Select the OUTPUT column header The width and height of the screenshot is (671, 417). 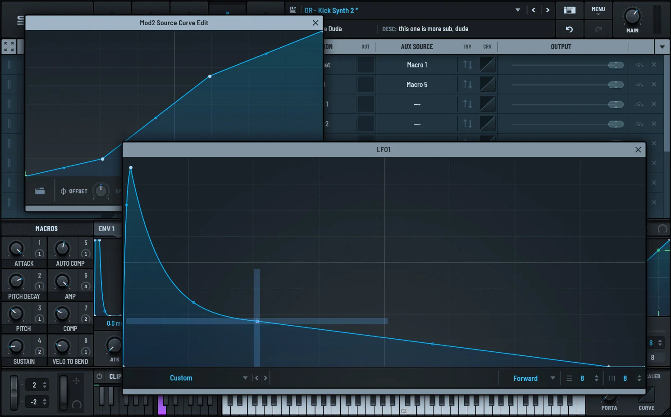click(x=561, y=47)
